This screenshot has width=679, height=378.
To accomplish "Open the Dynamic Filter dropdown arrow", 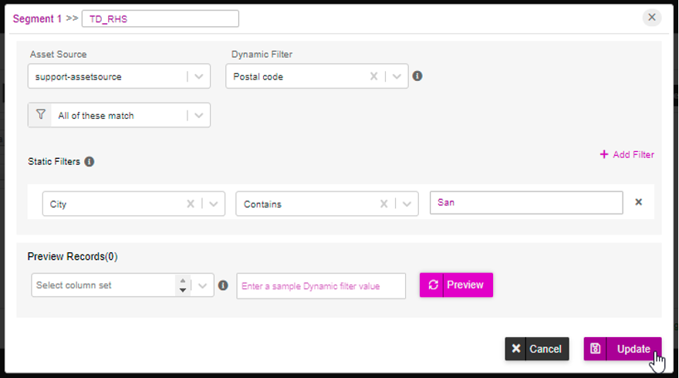I will [x=397, y=76].
